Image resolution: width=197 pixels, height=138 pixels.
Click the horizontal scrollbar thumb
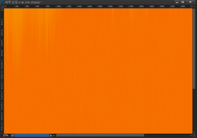(x=100, y=135)
